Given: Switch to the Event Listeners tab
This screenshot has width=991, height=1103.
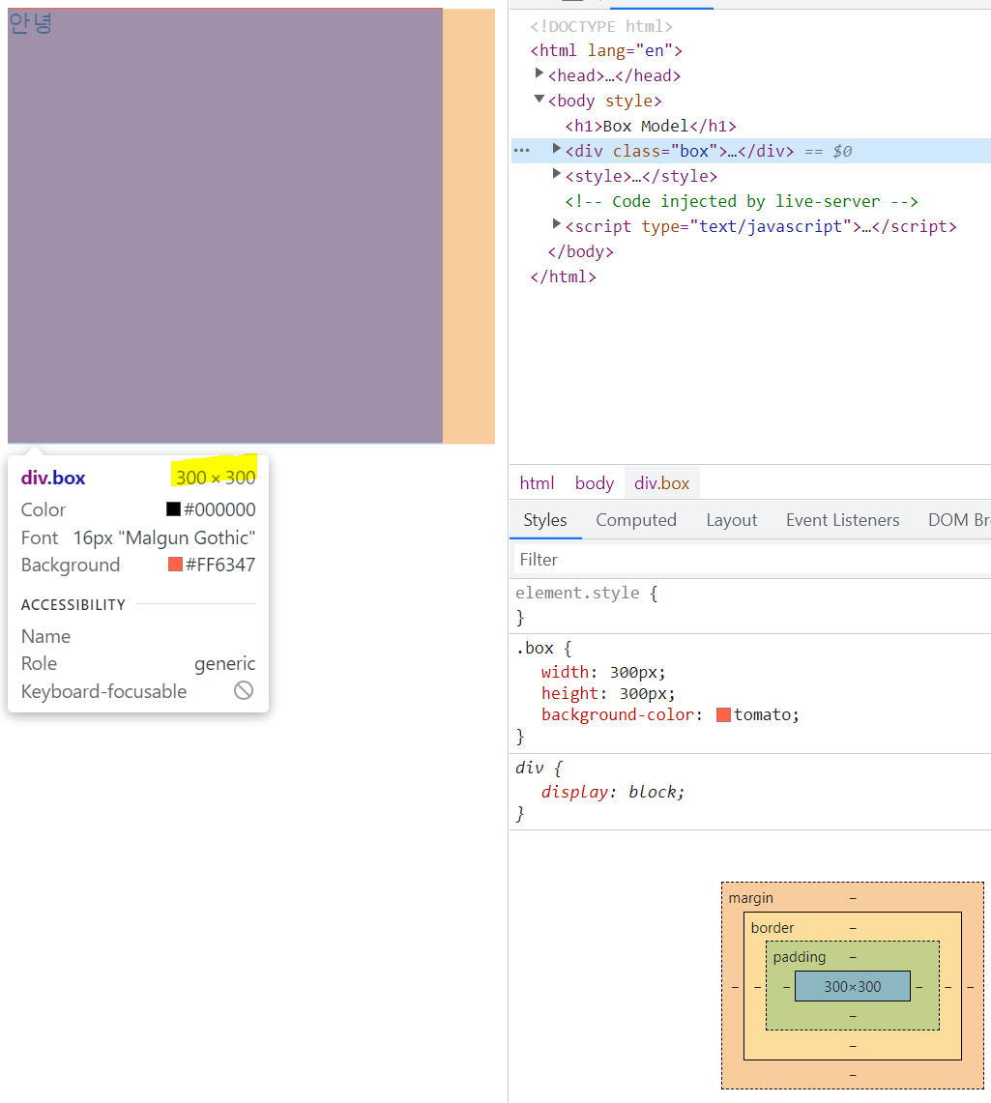Looking at the screenshot, I should [843, 520].
